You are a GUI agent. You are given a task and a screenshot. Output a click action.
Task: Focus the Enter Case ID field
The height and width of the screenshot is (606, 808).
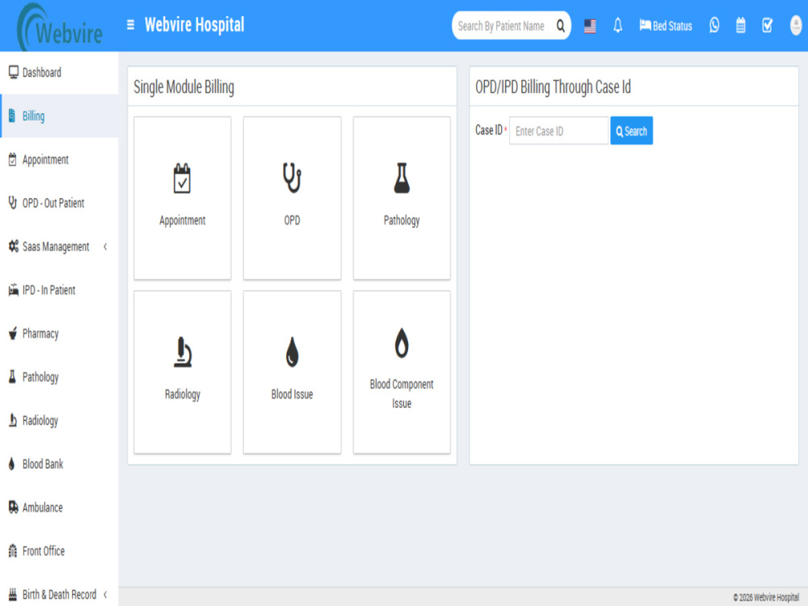tap(558, 131)
